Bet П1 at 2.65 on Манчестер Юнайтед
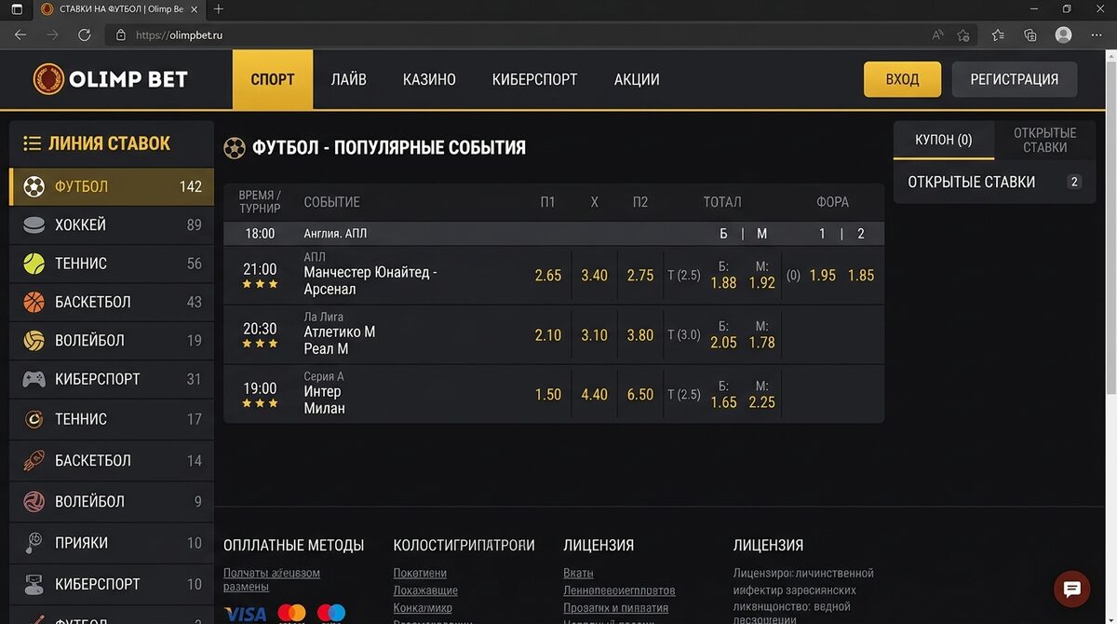 click(548, 276)
